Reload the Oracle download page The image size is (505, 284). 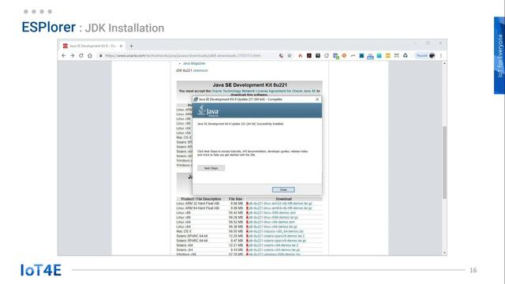(x=80, y=56)
